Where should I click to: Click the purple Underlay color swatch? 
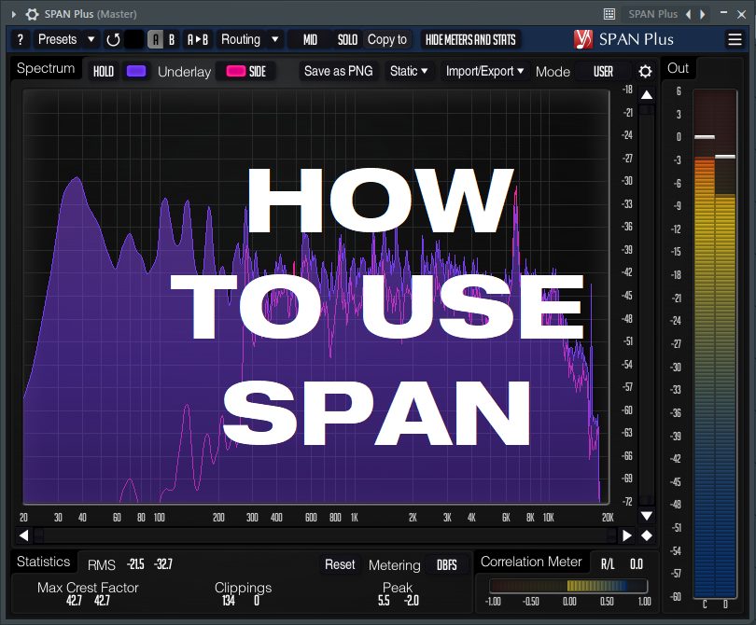136,70
